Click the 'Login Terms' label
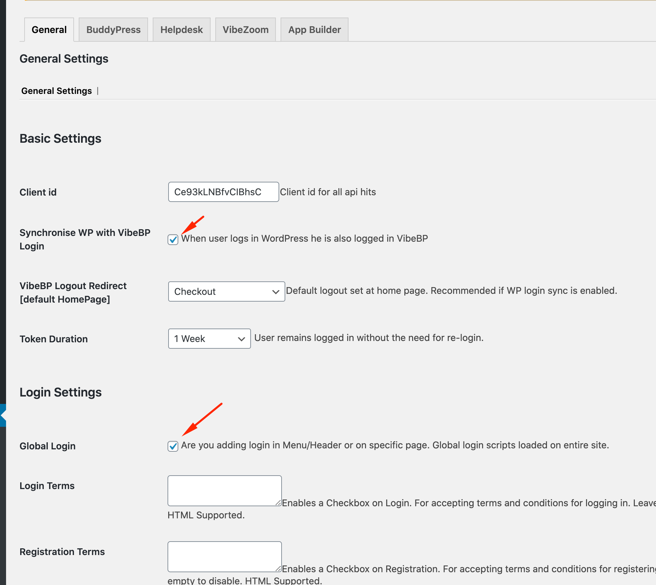 tap(47, 486)
